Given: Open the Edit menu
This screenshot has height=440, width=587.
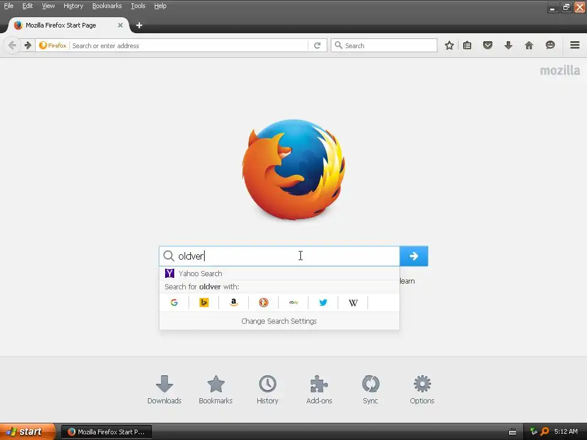Looking at the screenshot, I should pos(28,6).
